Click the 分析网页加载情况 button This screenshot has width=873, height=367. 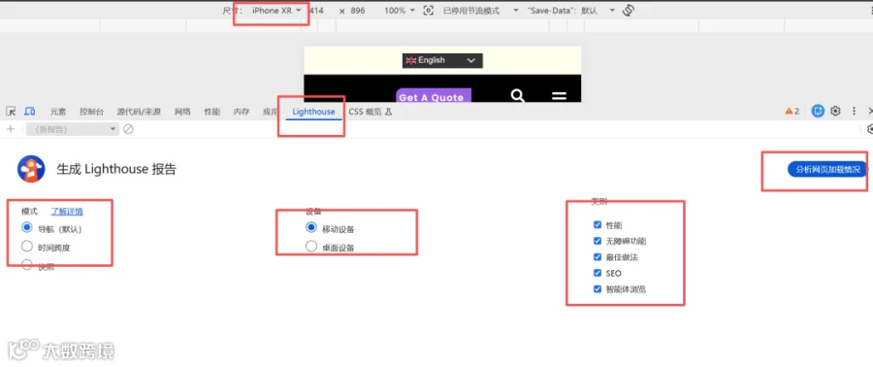pos(827,169)
